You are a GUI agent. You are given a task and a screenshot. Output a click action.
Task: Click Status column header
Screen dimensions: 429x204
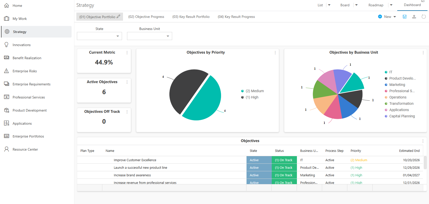pos(279,151)
